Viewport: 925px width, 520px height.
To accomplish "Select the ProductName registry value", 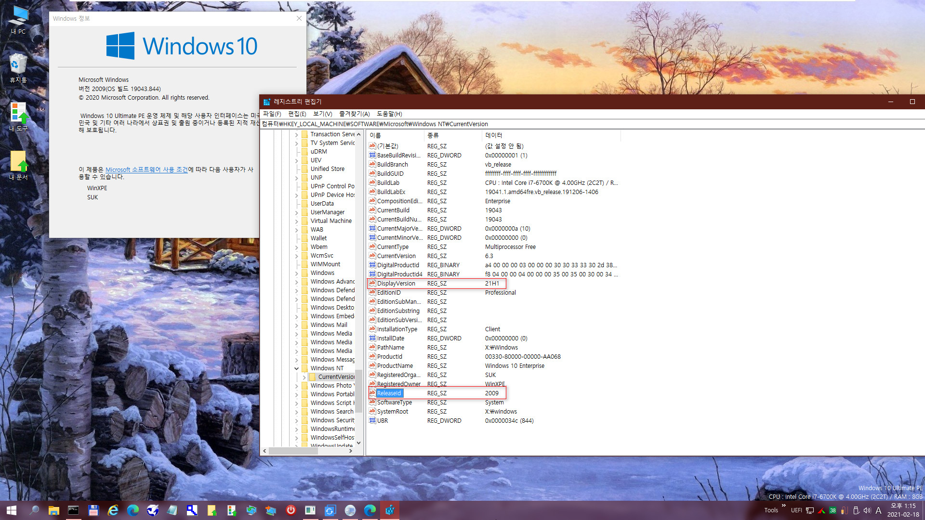I will coord(395,366).
